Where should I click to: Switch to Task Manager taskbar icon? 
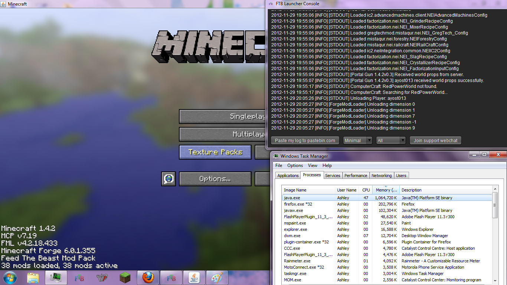pos(56,278)
